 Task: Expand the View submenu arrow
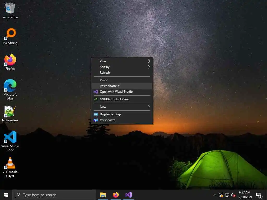click(x=149, y=61)
